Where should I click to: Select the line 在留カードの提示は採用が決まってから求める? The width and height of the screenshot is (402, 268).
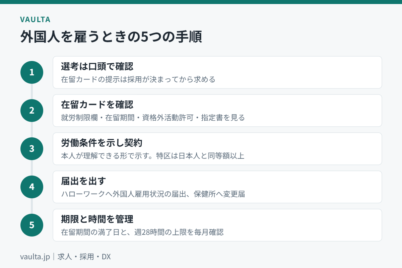(138, 79)
